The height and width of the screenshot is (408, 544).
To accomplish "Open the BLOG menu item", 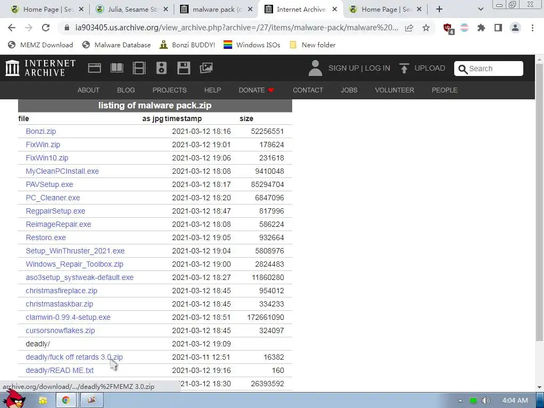I will pyautogui.click(x=126, y=90).
